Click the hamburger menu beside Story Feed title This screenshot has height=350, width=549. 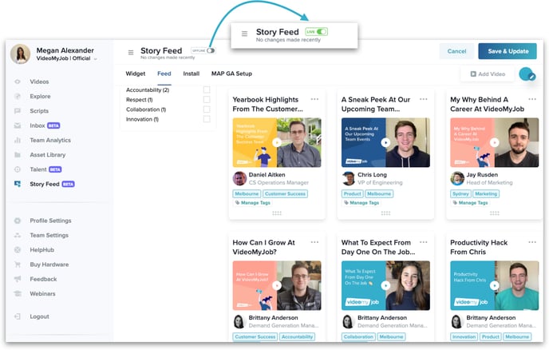(131, 53)
